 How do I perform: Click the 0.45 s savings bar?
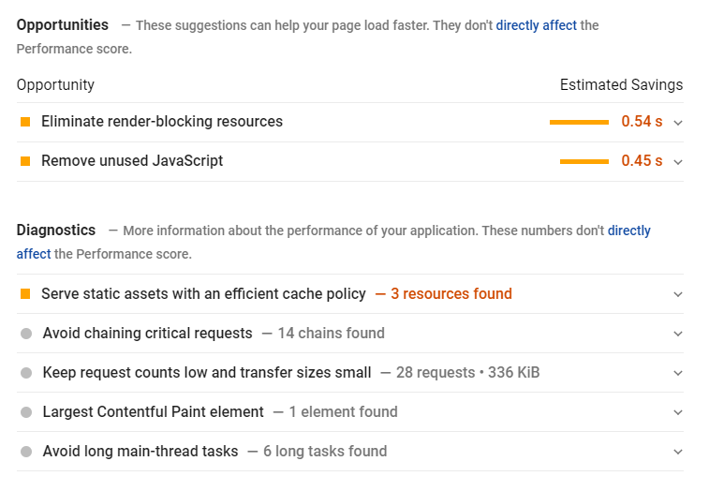(x=584, y=161)
